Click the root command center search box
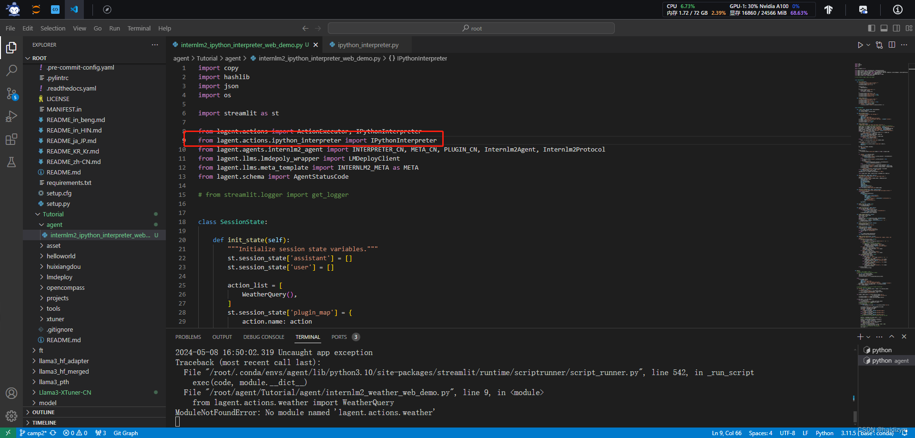The width and height of the screenshot is (915, 438). point(471,28)
